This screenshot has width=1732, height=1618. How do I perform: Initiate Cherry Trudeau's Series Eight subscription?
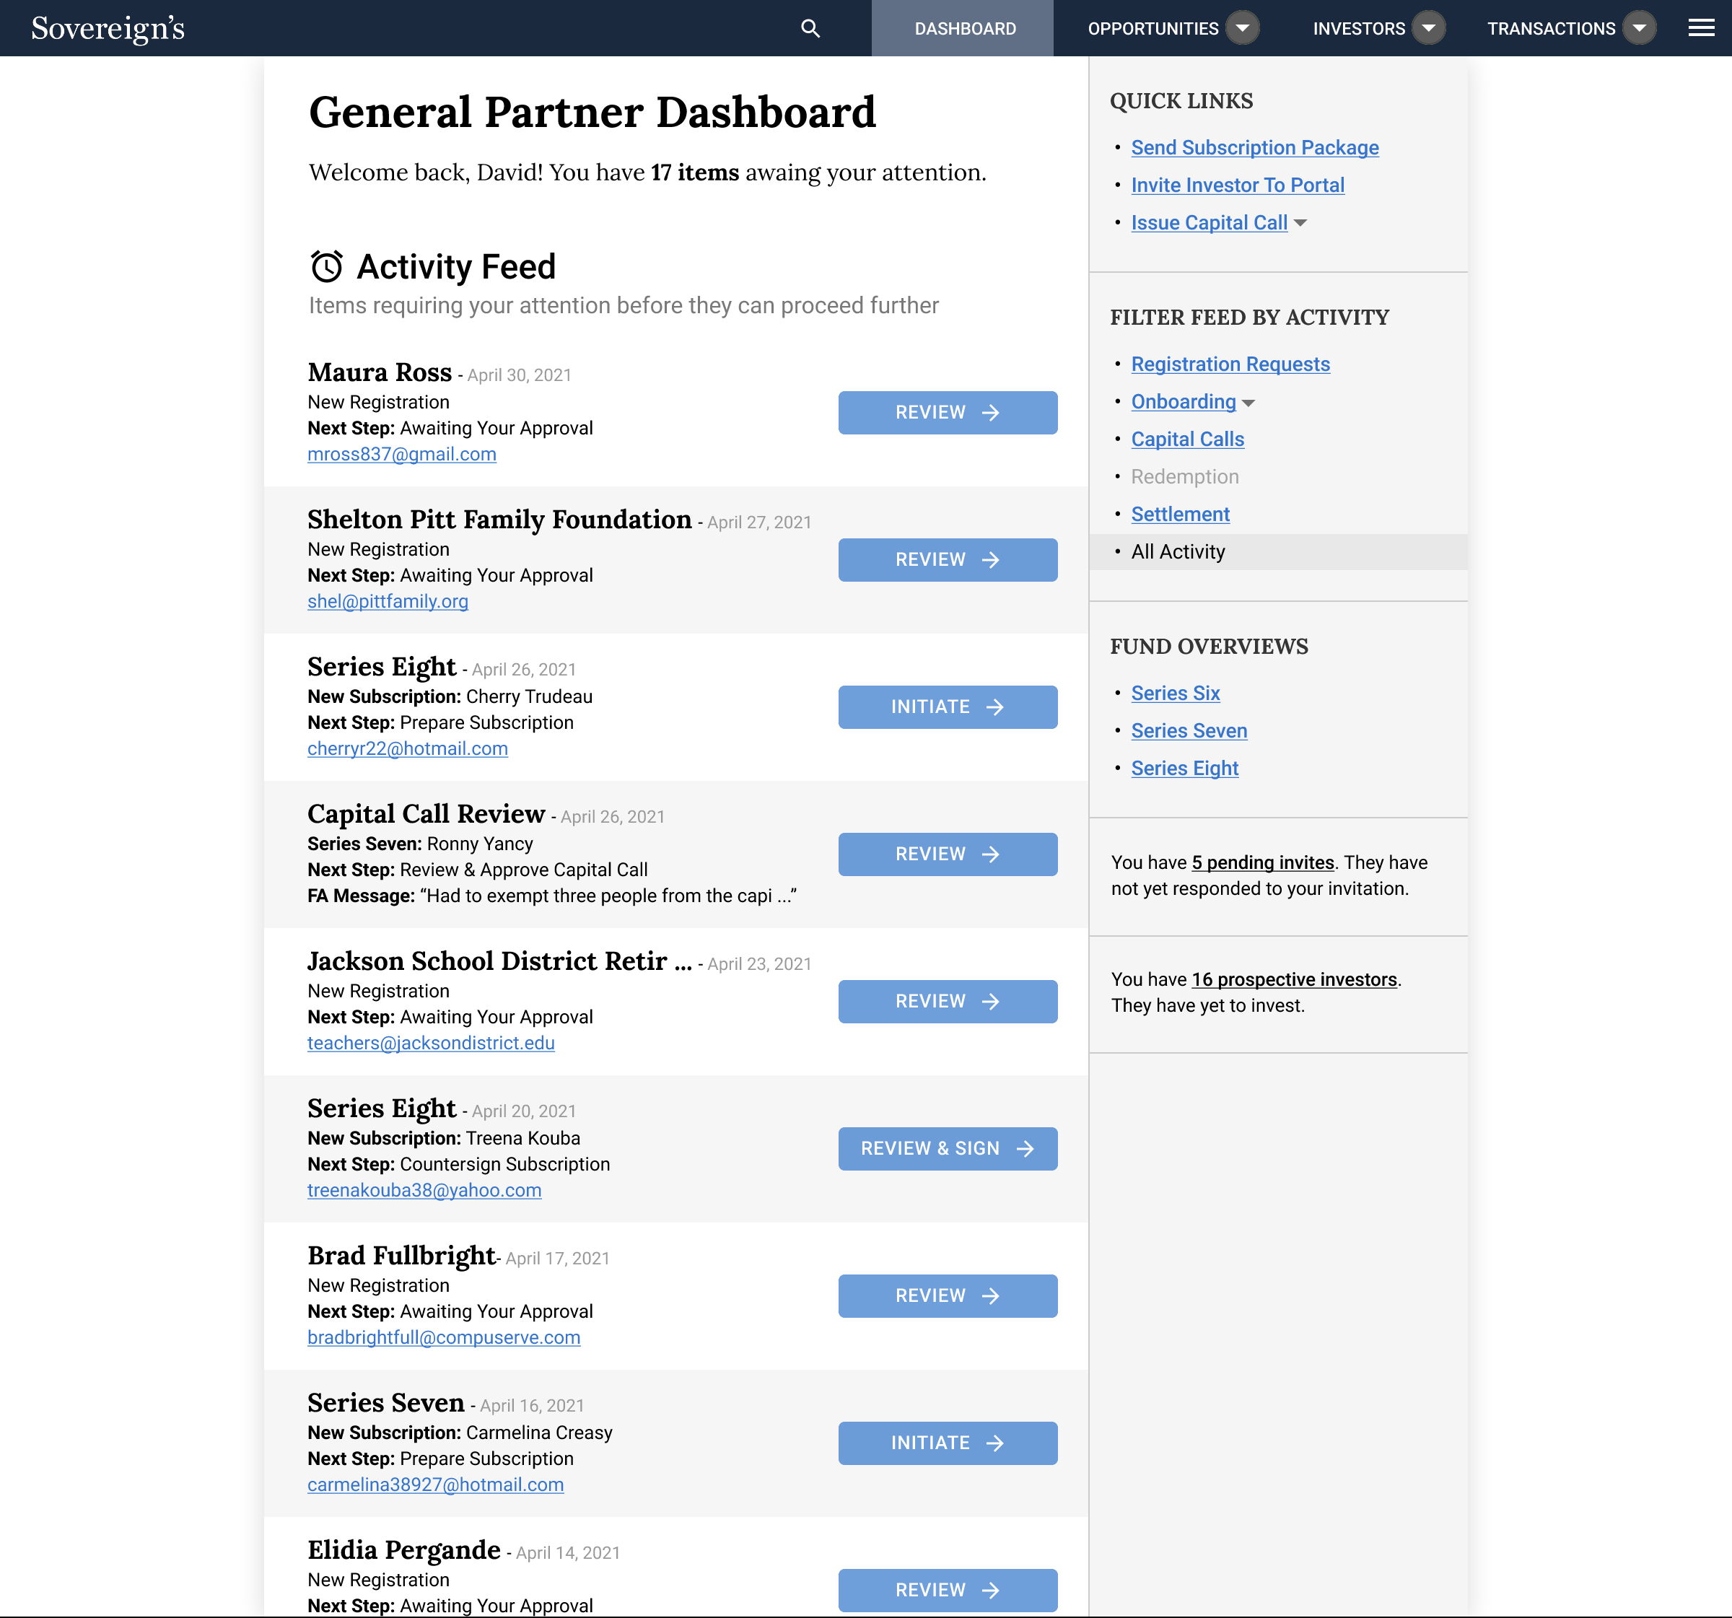(x=947, y=707)
